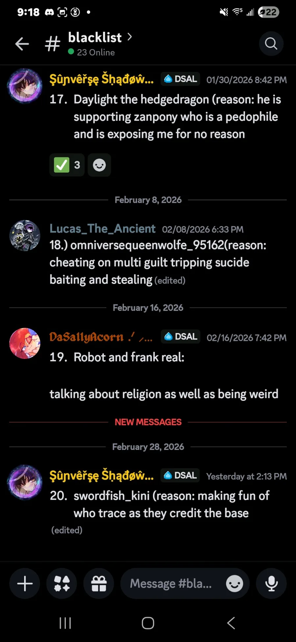Tap the back arrow in the header
The image size is (296, 642).
(22, 44)
